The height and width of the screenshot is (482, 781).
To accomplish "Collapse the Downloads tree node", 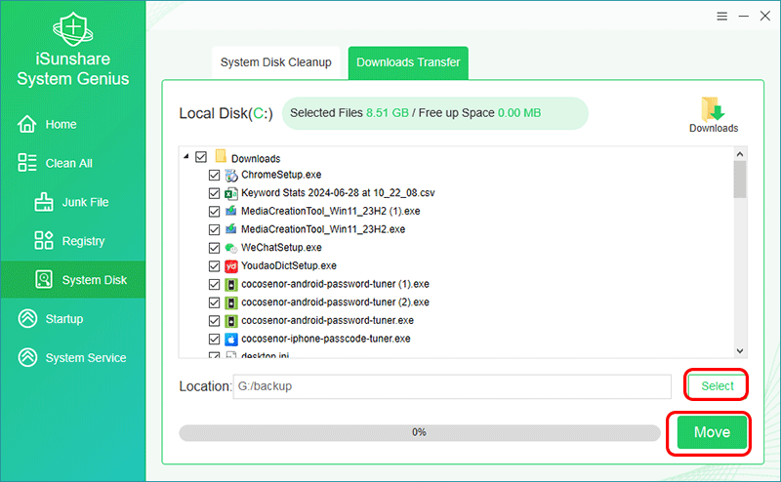I will coord(185,157).
